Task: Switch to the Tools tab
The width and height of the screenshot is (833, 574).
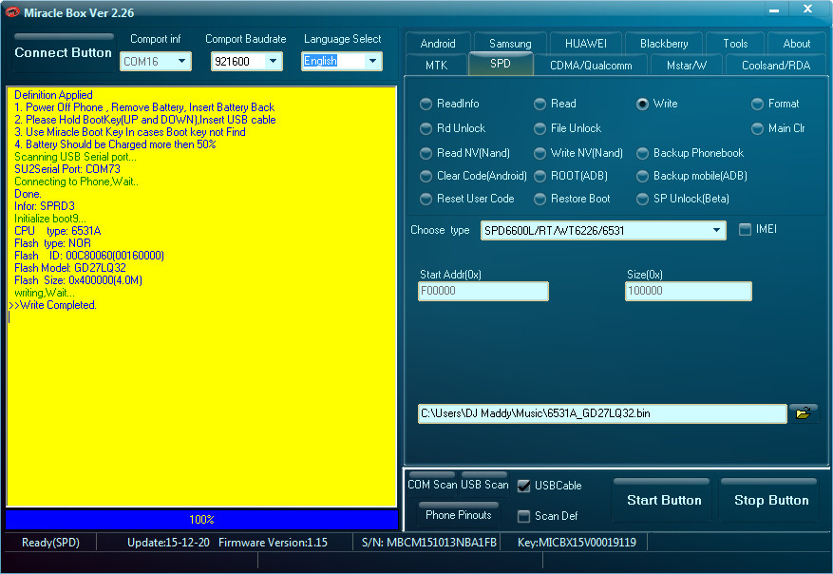Action: pyautogui.click(x=735, y=44)
